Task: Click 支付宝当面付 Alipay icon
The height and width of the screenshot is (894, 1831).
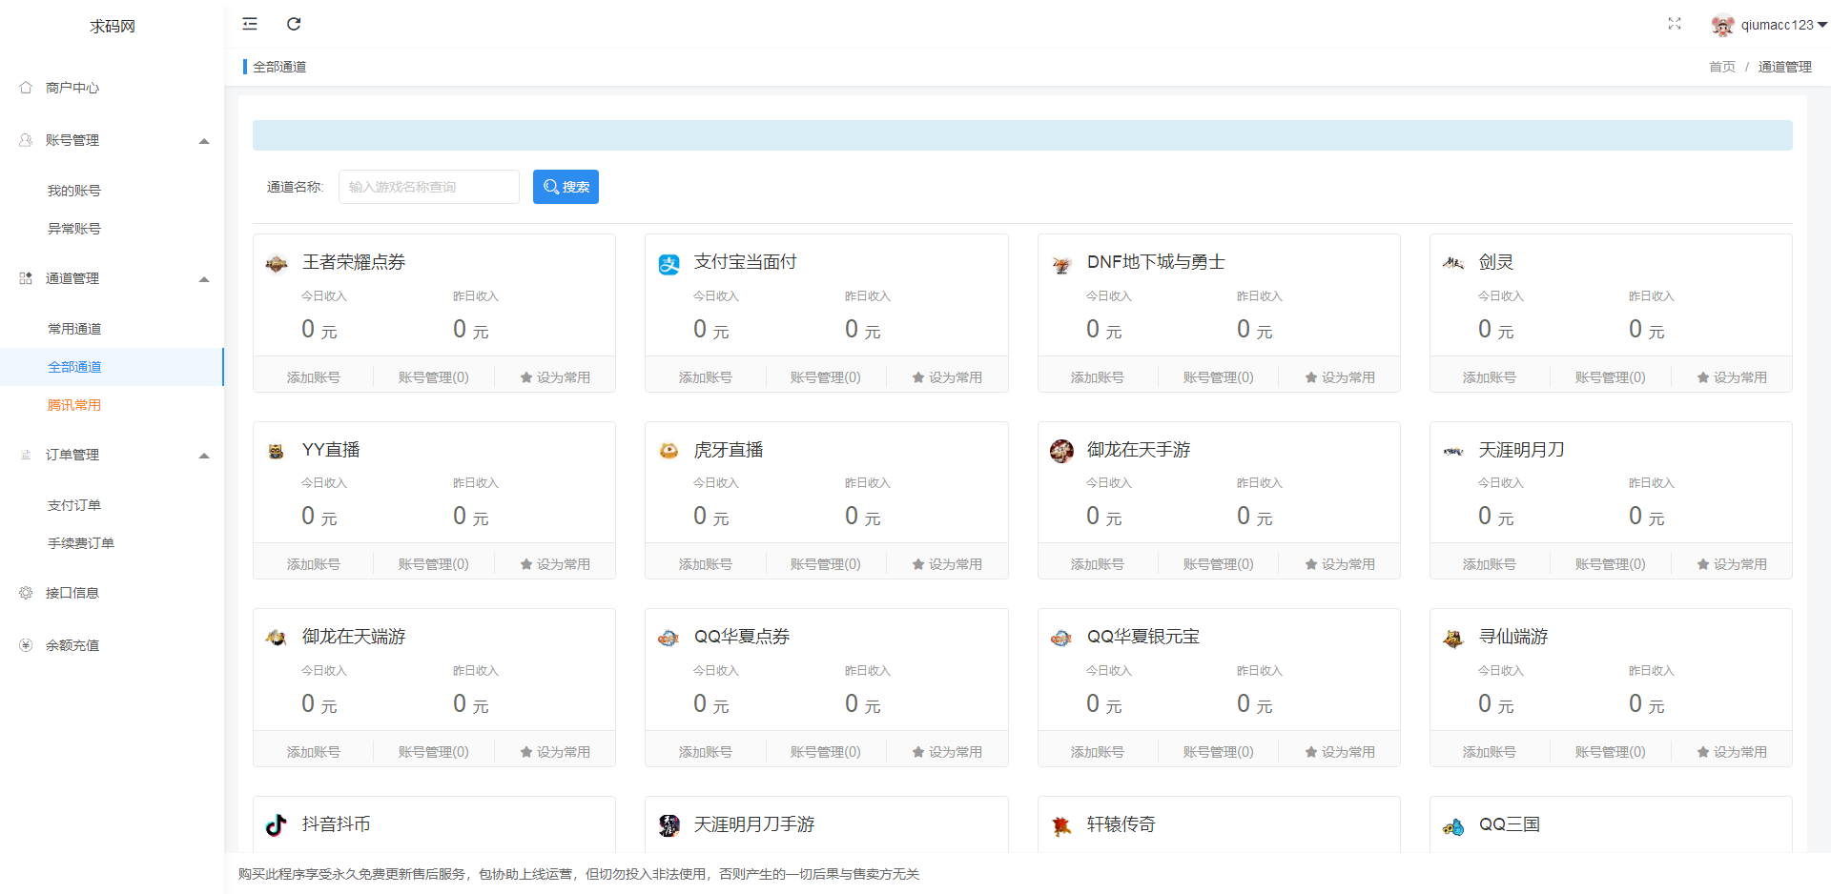Action: (x=669, y=264)
